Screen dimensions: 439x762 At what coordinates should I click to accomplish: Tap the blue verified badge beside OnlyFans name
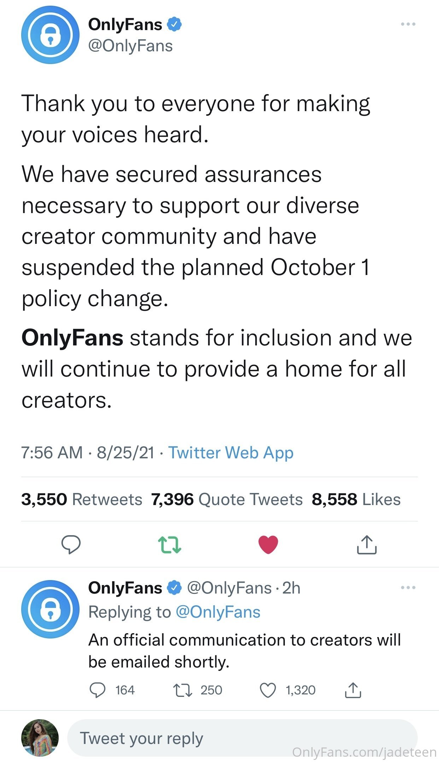(x=174, y=24)
